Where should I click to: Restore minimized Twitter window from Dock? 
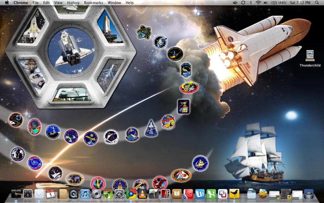[x=286, y=194]
